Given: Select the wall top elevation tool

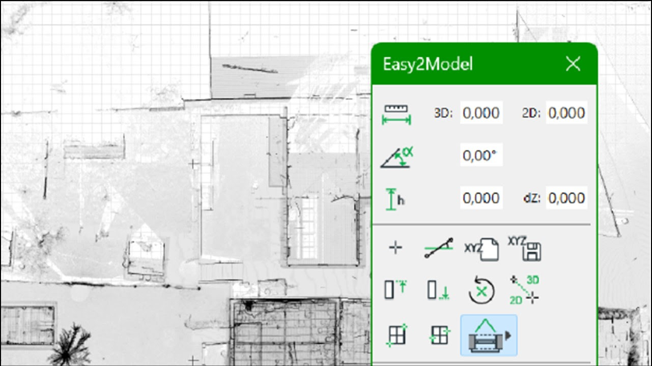Looking at the screenshot, I should [x=395, y=290].
